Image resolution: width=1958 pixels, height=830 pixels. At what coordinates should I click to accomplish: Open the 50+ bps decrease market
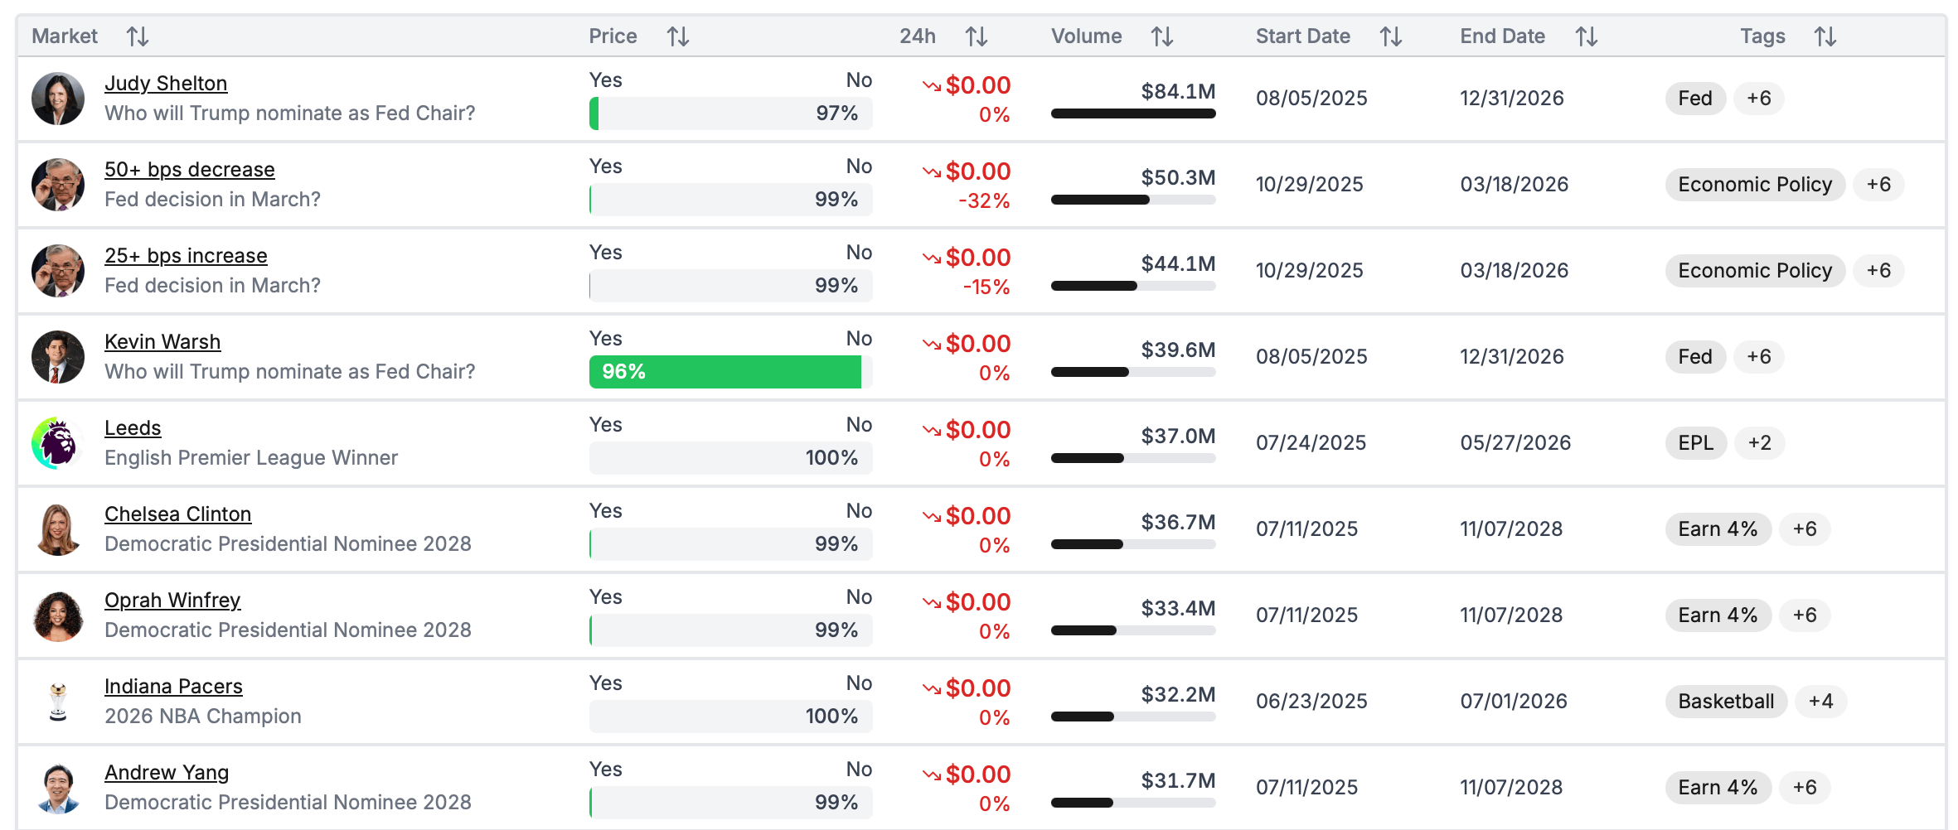coord(189,170)
